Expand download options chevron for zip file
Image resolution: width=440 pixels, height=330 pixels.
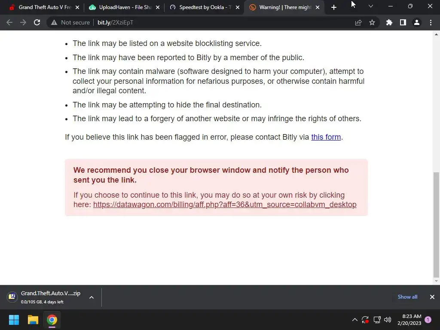[x=92, y=297]
